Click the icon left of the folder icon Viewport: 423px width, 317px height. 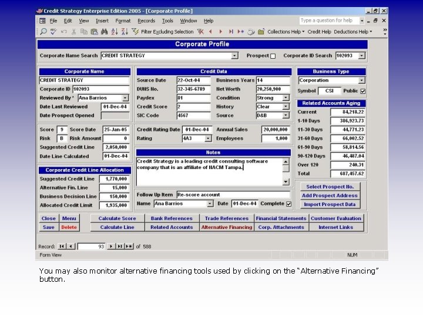click(x=251, y=32)
